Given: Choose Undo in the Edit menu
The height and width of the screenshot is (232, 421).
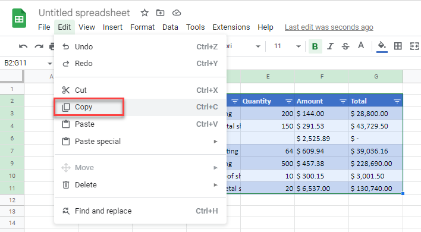Looking at the screenshot, I should pyautogui.click(x=140, y=47).
